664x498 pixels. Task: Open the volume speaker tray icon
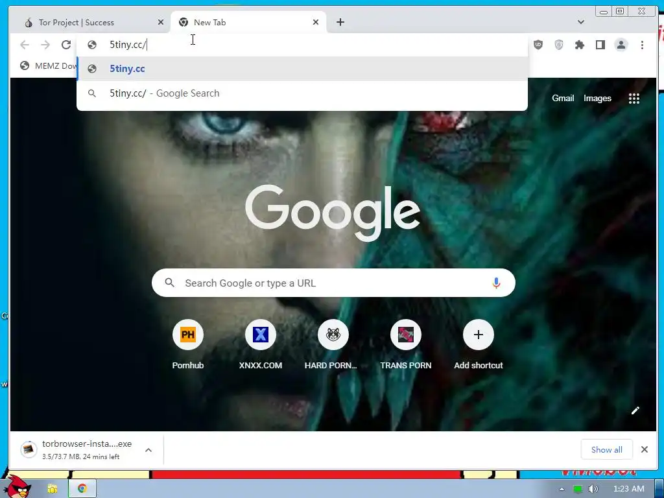pos(593,489)
